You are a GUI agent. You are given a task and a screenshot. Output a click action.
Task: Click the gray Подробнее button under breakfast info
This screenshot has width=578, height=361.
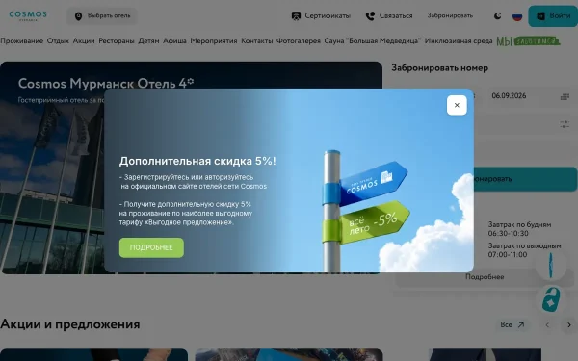(485, 277)
